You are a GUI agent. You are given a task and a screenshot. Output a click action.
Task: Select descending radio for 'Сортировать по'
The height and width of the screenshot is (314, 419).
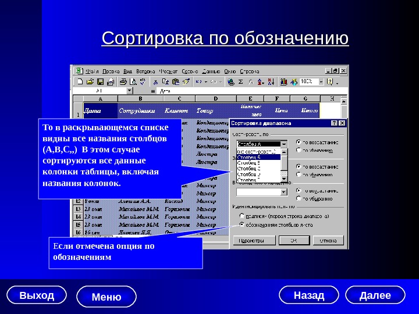tap(299, 150)
